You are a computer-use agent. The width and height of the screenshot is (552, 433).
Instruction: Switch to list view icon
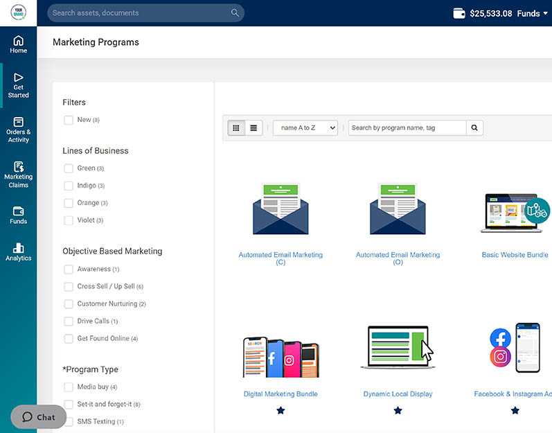[253, 128]
